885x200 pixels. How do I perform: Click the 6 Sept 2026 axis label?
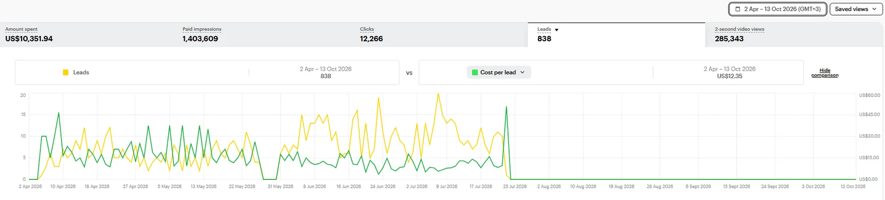coord(698,187)
